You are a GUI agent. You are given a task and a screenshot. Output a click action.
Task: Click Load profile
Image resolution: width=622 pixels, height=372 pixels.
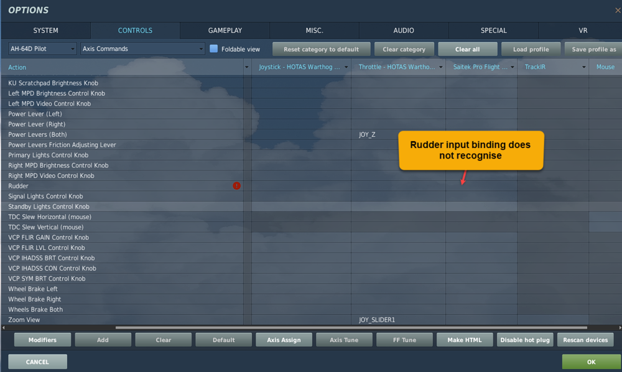tap(530, 49)
